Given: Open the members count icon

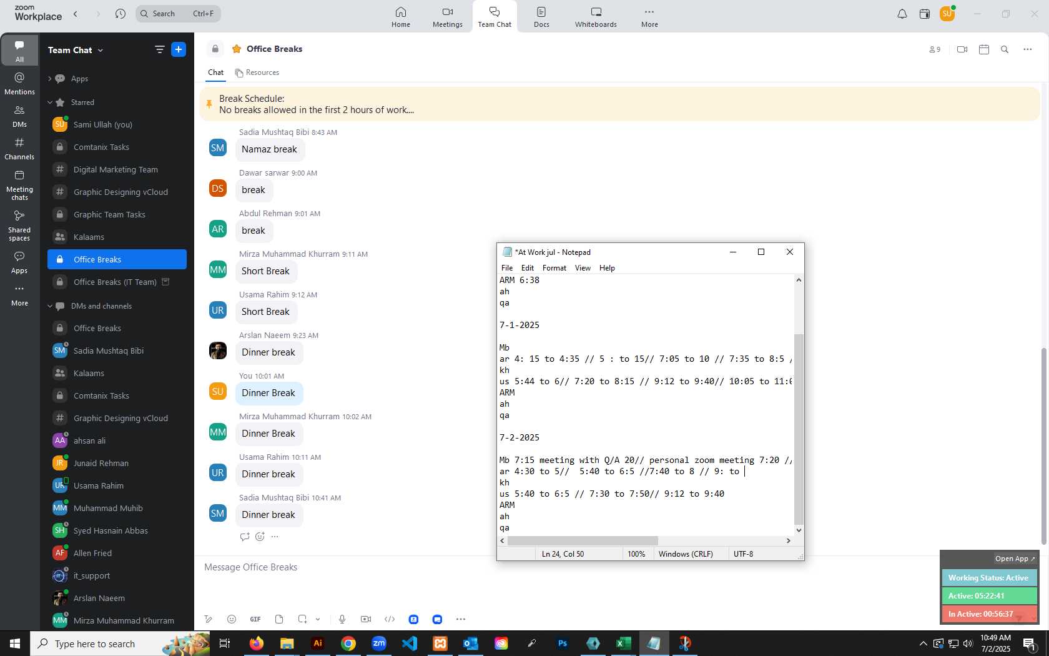Looking at the screenshot, I should click(x=935, y=49).
